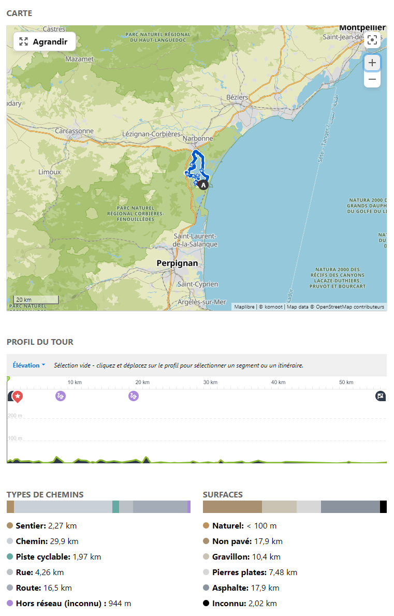Select the Gravillon: 10,4 km entry
The width and height of the screenshot is (394, 616).
pyautogui.click(x=242, y=557)
